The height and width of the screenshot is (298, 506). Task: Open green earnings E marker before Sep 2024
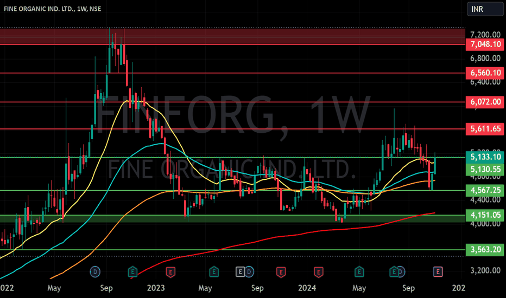[394, 272]
